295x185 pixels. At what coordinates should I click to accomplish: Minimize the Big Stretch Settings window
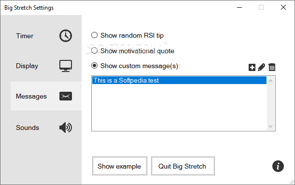239,8
